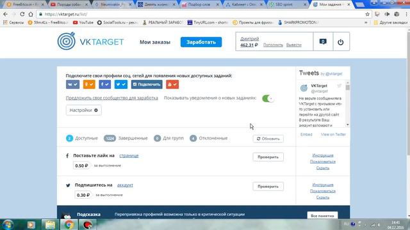Show hidden bookmarks with chevron

tap(366, 22)
